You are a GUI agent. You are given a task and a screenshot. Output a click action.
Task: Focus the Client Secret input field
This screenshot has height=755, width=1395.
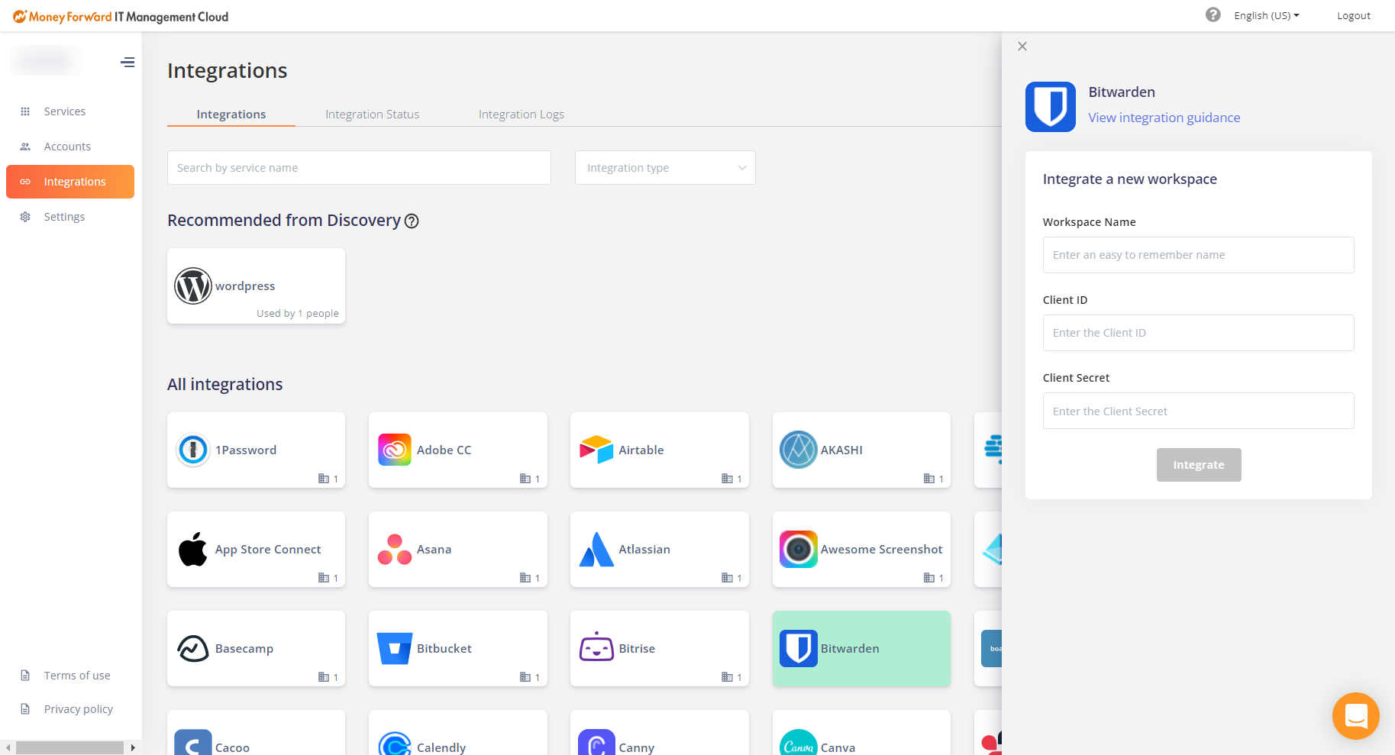point(1199,411)
